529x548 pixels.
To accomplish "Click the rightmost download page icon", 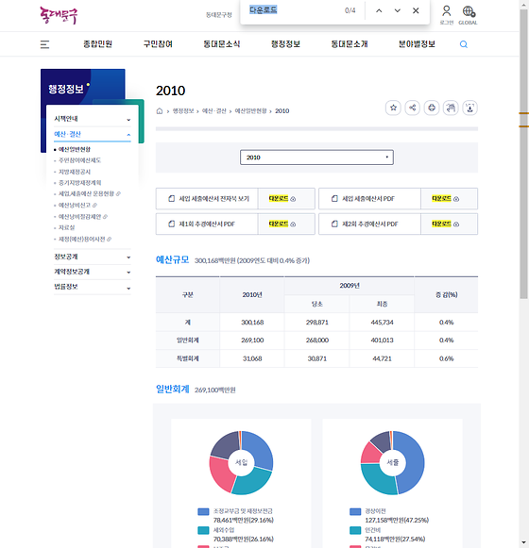I will pyautogui.click(x=469, y=108).
